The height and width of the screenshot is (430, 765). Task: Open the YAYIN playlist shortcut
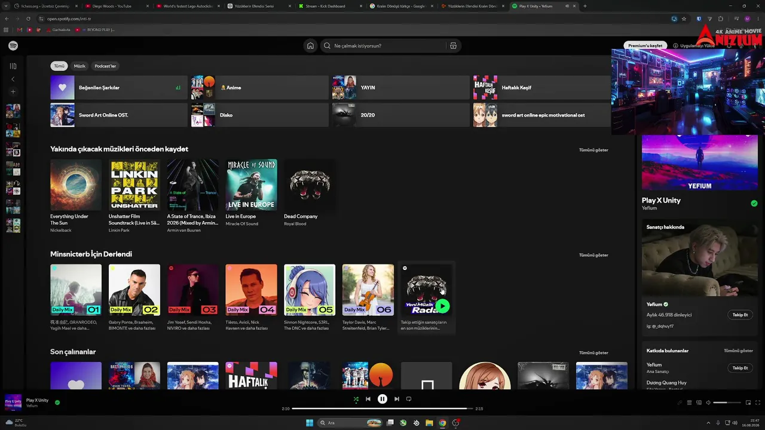point(400,88)
